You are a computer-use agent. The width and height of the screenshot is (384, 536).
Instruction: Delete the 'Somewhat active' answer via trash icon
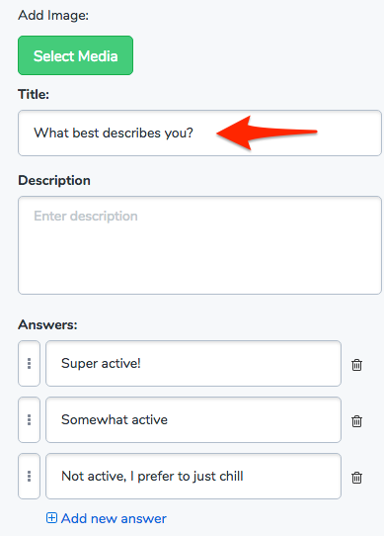(x=356, y=421)
